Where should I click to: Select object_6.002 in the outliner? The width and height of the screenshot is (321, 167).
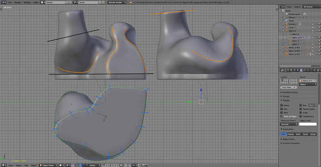point(294,51)
